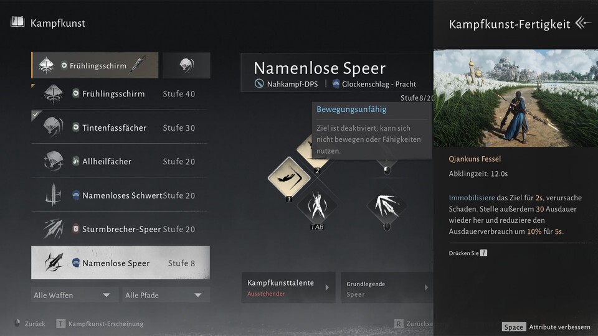The height and width of the screenshot is (336, 598).
Task: Click the Namenloses Schwert sword icon
Action: coord(53,195)
